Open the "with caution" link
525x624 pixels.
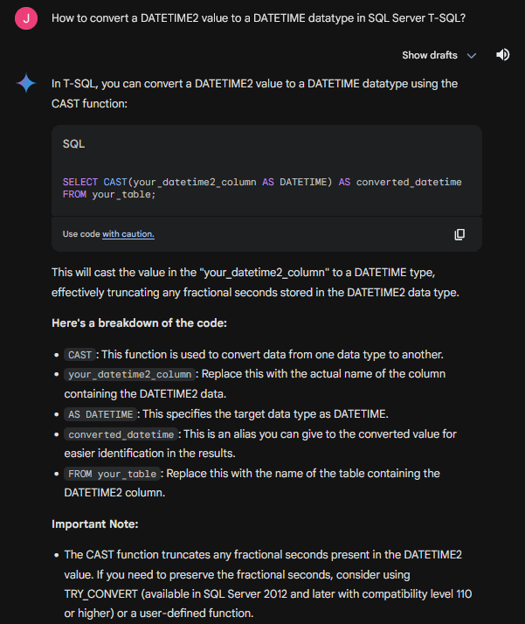(x=128, y=234)
